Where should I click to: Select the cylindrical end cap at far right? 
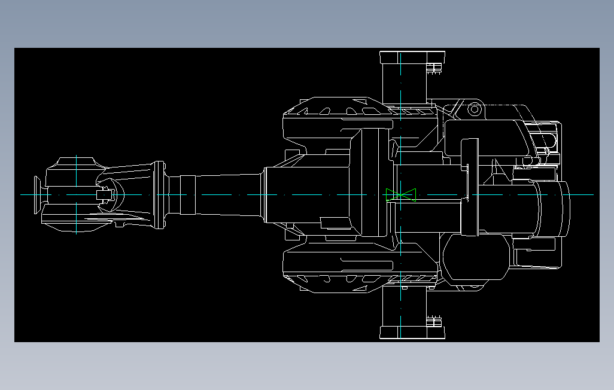[x=553, y=209]
